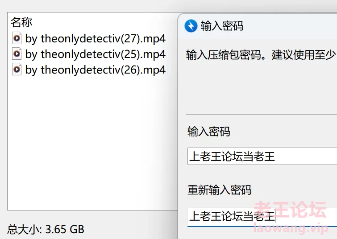Image resolution: width=337 pixels, height=239 pixels.
Task: Click the empty dialog area above the separator
Action: (x=261, y=88)
